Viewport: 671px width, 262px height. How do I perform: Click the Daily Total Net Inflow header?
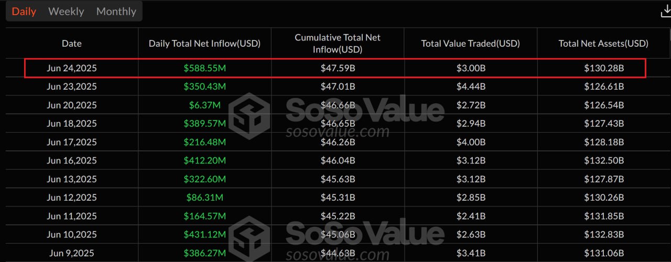pyautogui.click(x=205, y=43)
